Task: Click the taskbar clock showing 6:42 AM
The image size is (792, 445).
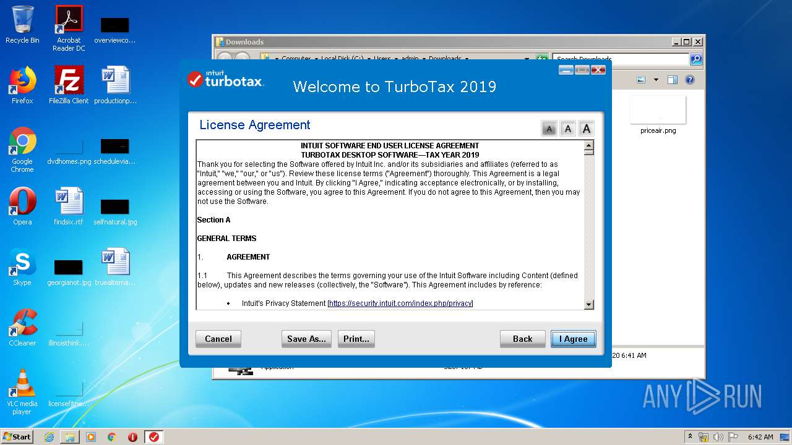Action: pyautogui.click(x=760, y=437)
